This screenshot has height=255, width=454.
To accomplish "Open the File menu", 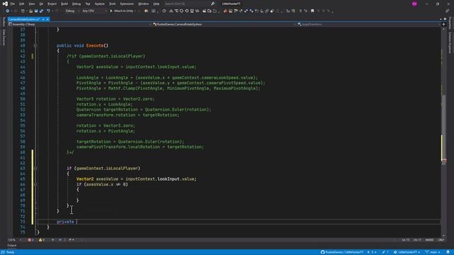I will click(x=13, y=4).
